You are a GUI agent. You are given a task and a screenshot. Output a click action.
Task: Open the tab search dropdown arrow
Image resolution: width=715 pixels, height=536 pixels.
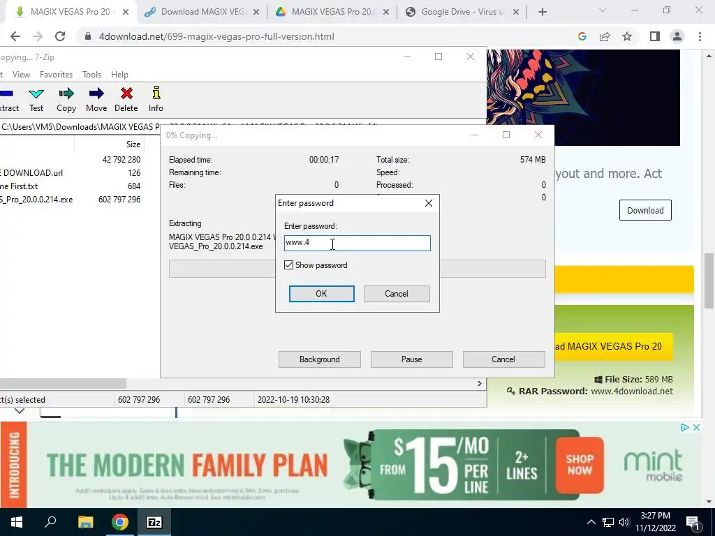(603, 10)
